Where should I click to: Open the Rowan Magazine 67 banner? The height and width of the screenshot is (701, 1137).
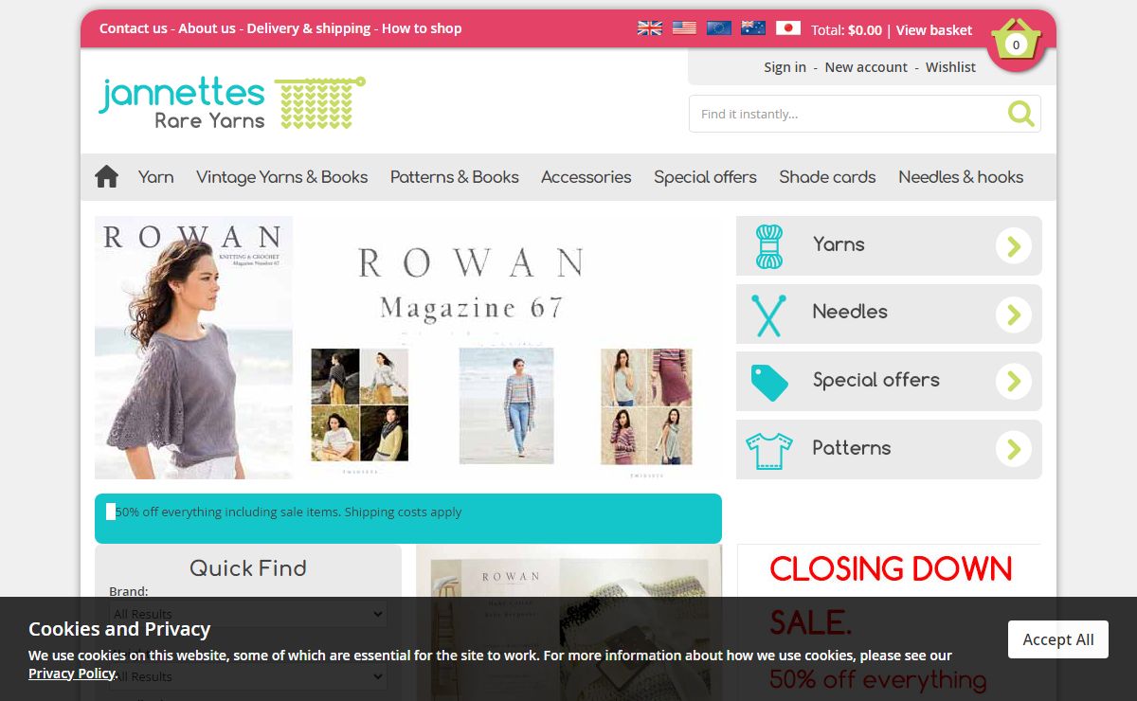(x=407, y=348)
